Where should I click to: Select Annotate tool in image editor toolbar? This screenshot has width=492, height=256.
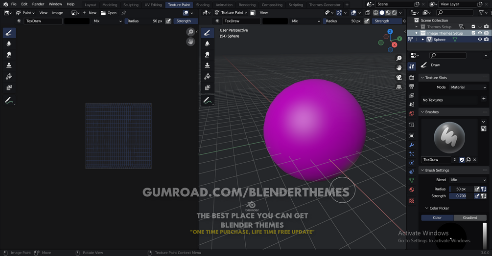pos(9,101)
